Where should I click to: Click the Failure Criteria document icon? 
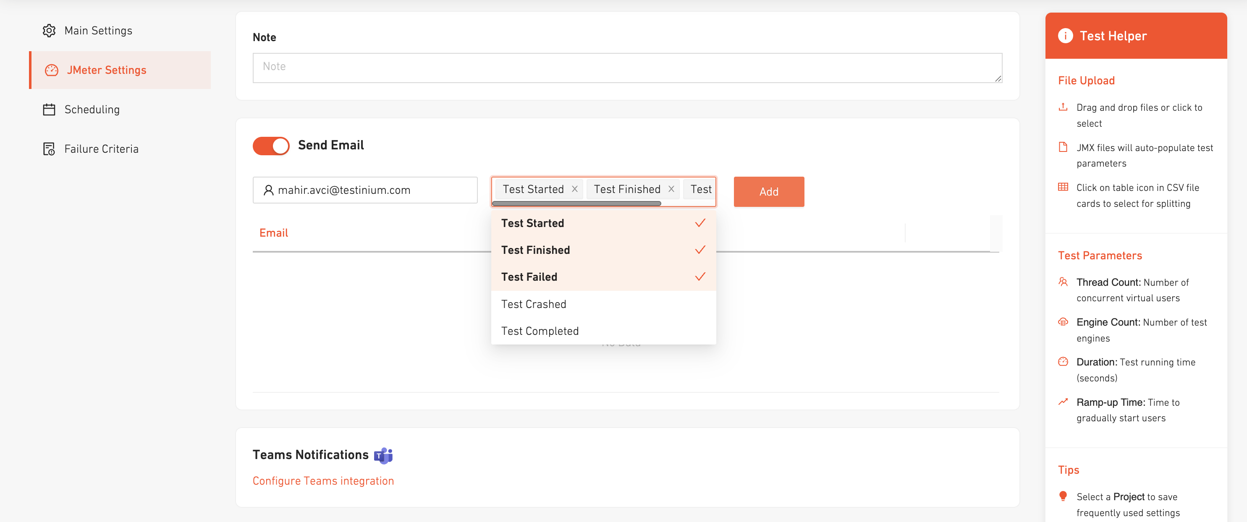49,149
